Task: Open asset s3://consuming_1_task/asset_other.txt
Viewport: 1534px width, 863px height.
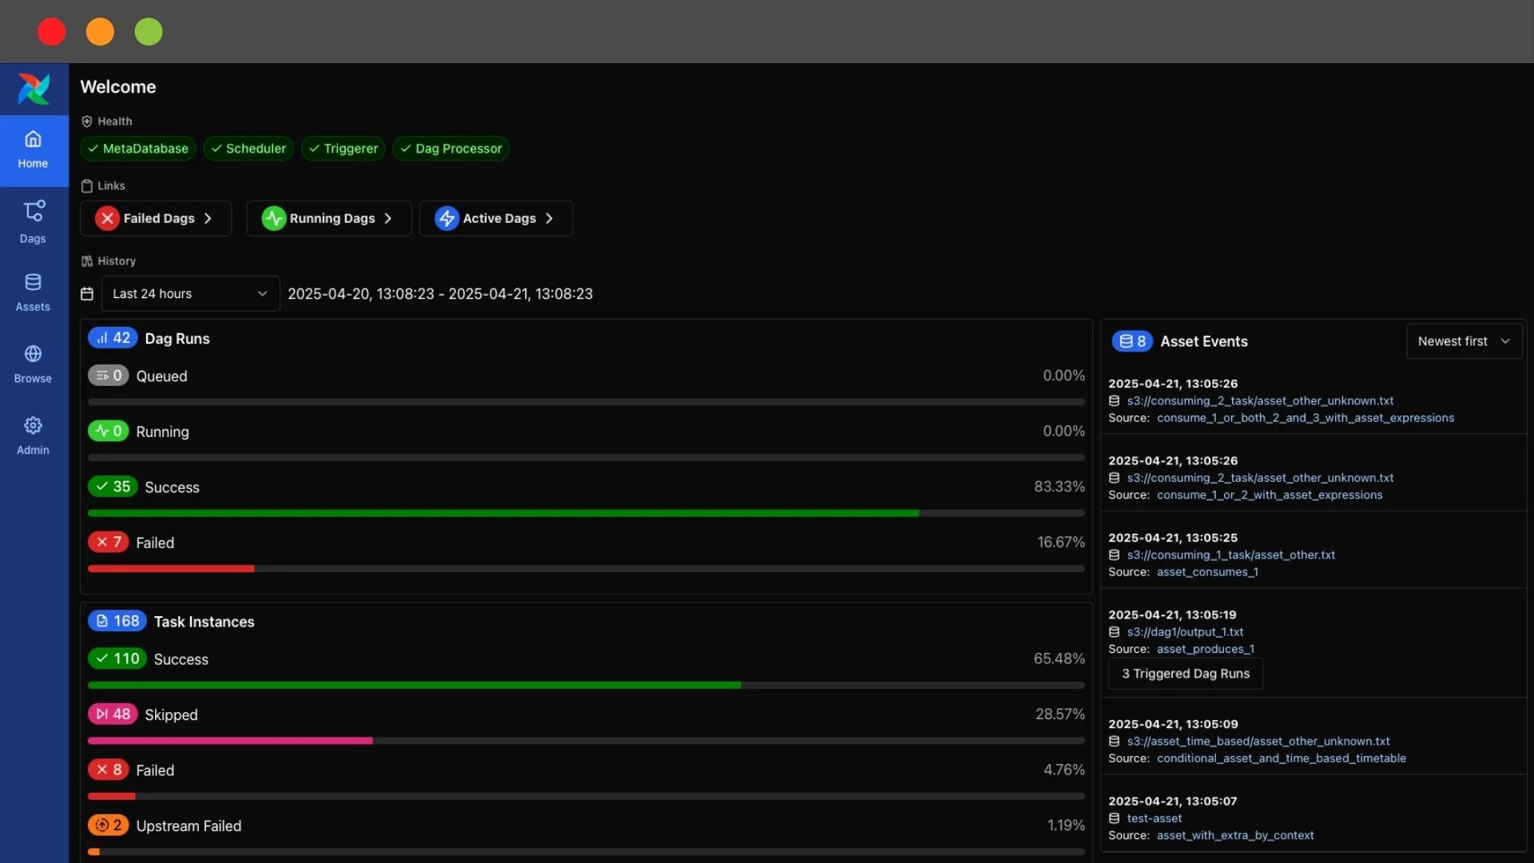Action: point(1231,555)
